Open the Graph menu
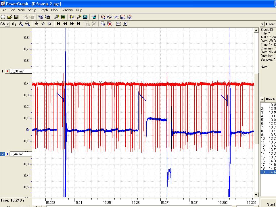Screen dimensions: 276x207 coord(43,10)
